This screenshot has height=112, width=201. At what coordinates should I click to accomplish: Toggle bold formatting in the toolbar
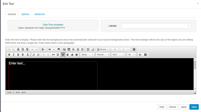(9, 55)
